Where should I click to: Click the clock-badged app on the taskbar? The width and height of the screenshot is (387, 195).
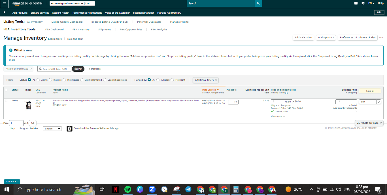click(164, 189)
